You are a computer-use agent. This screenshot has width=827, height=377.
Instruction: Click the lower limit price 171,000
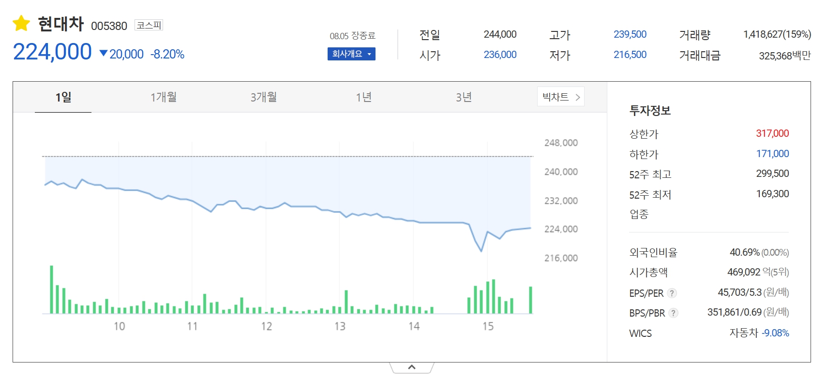pyautogui.click(x=772, y=154)
